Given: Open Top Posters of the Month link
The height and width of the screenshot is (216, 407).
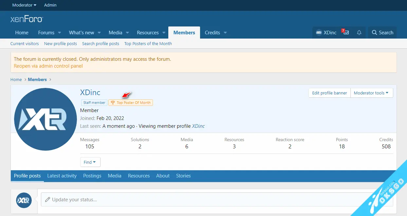Looking at the screenshot, I should (148, 43).
